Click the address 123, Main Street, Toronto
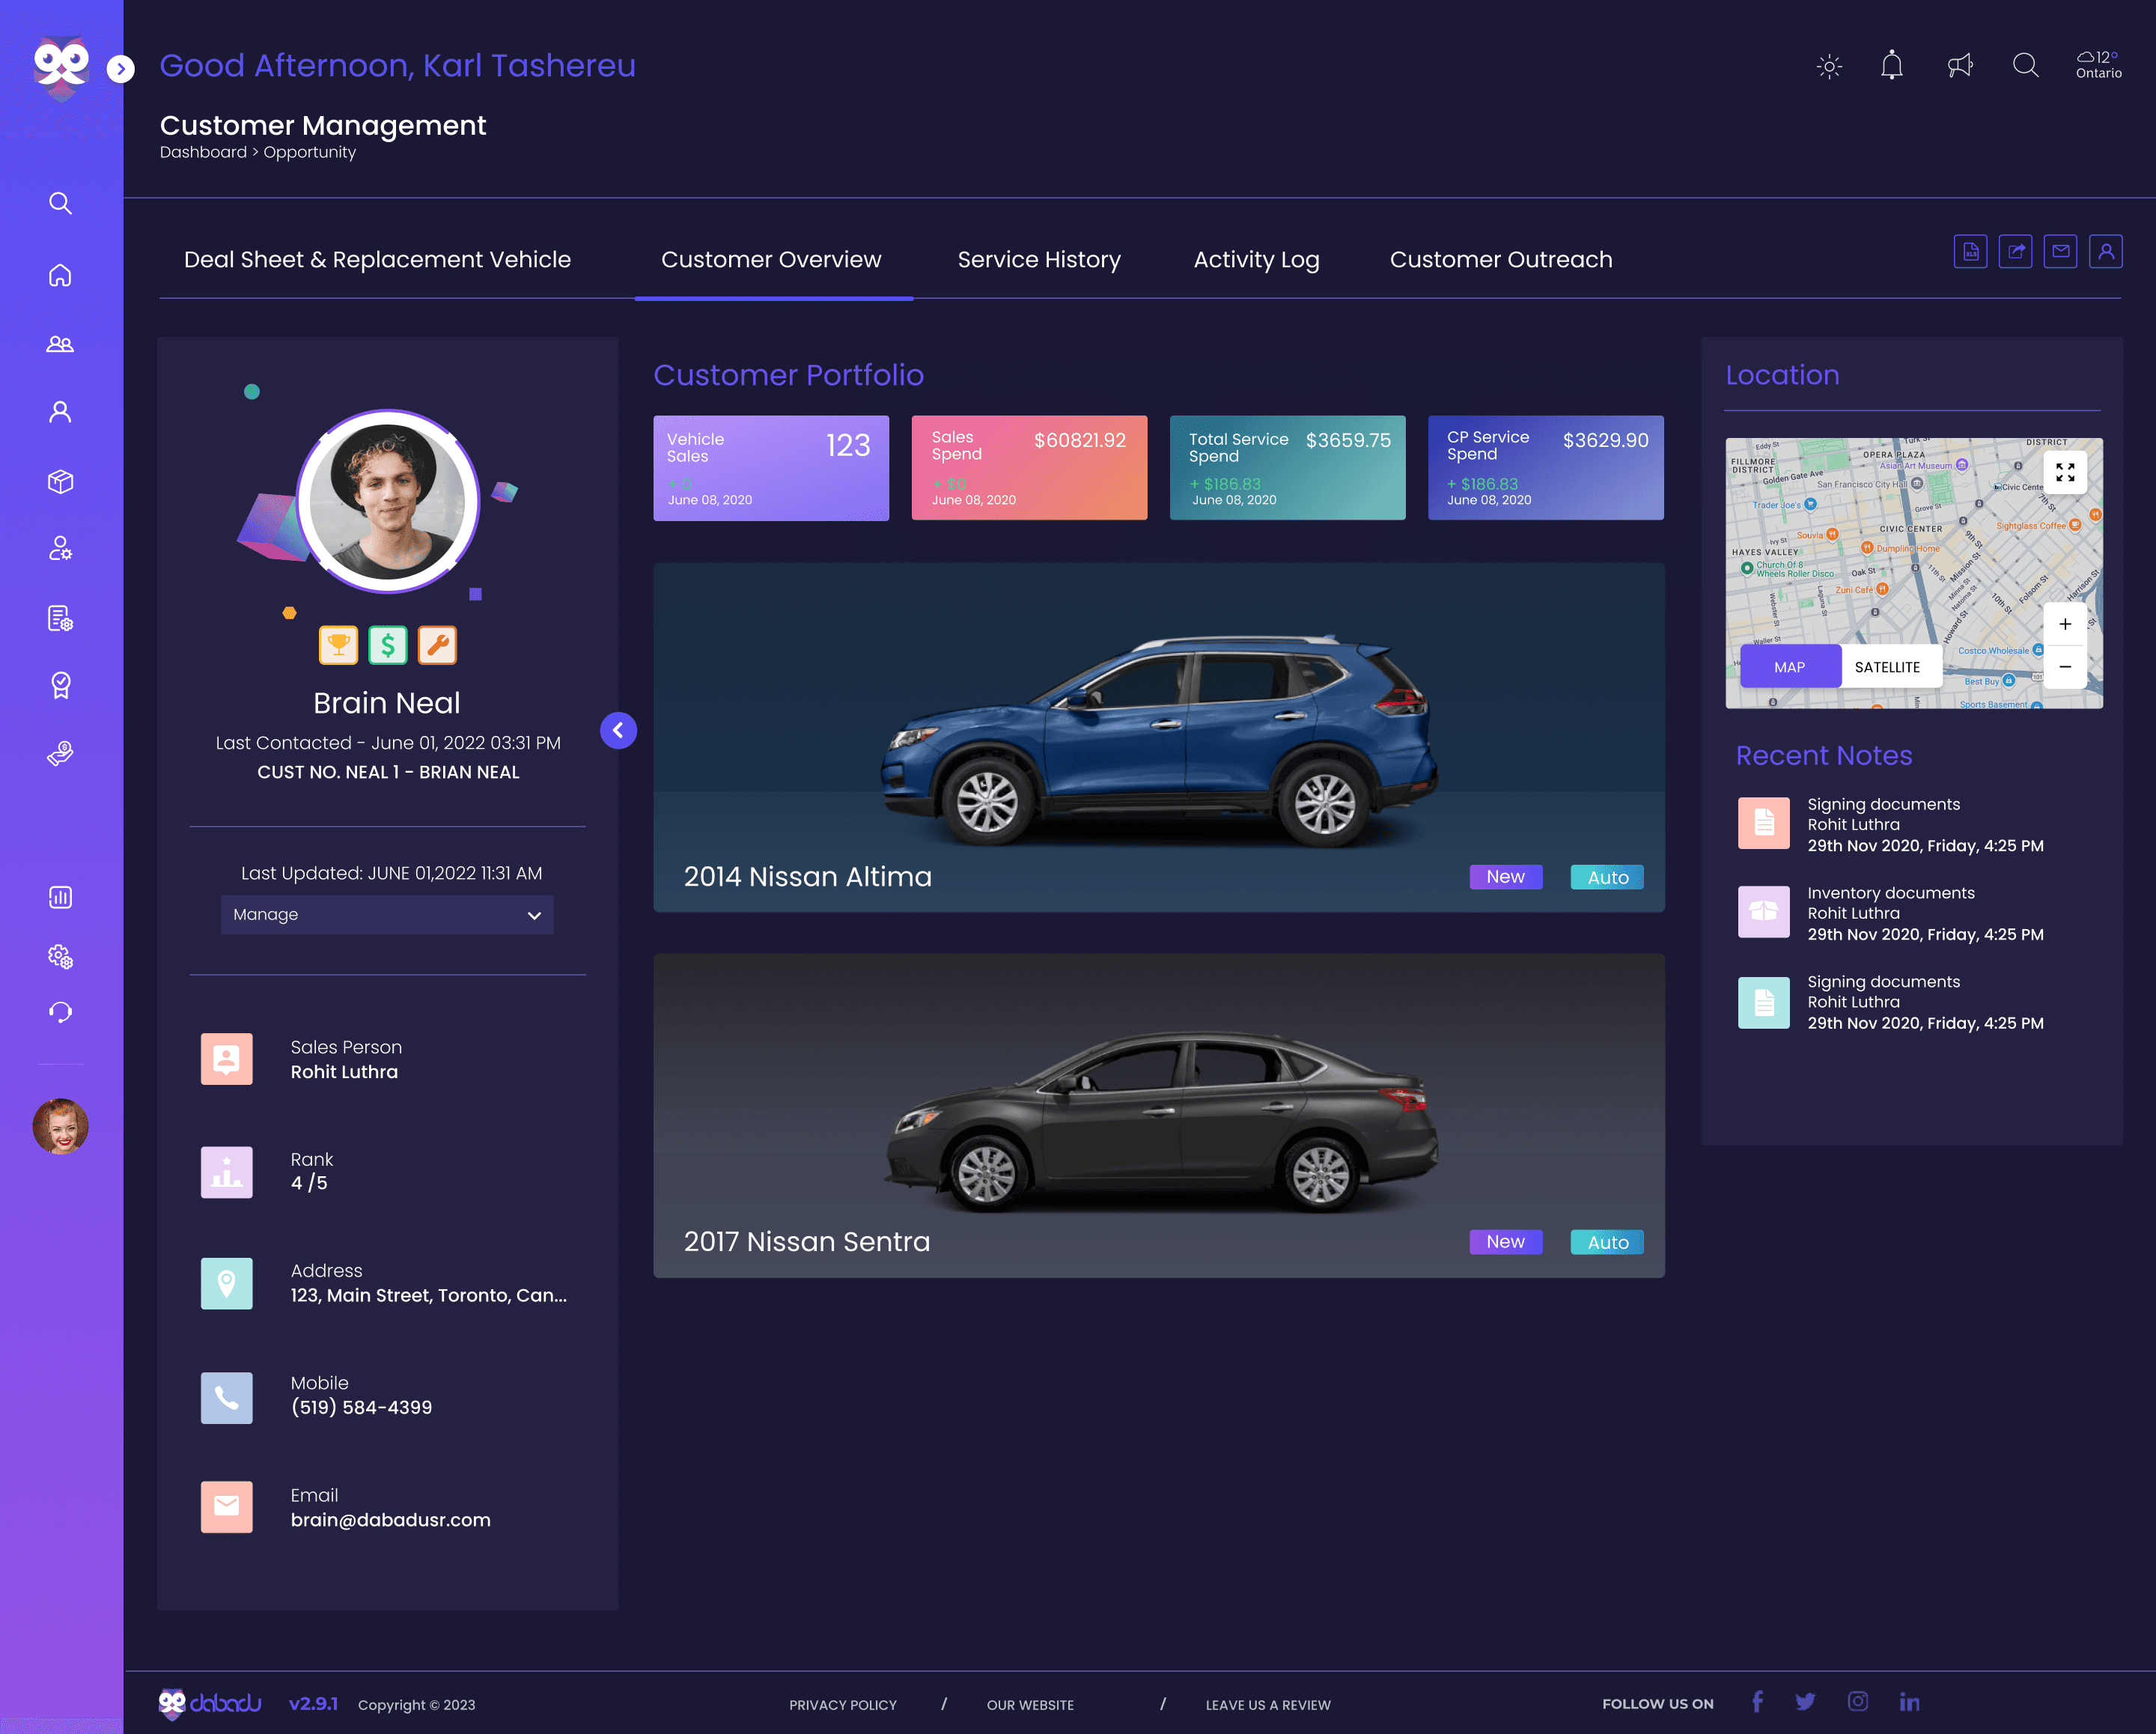Image resolution: width=2156 pixels, height=1734 pixels. (x=429, y=1295)
